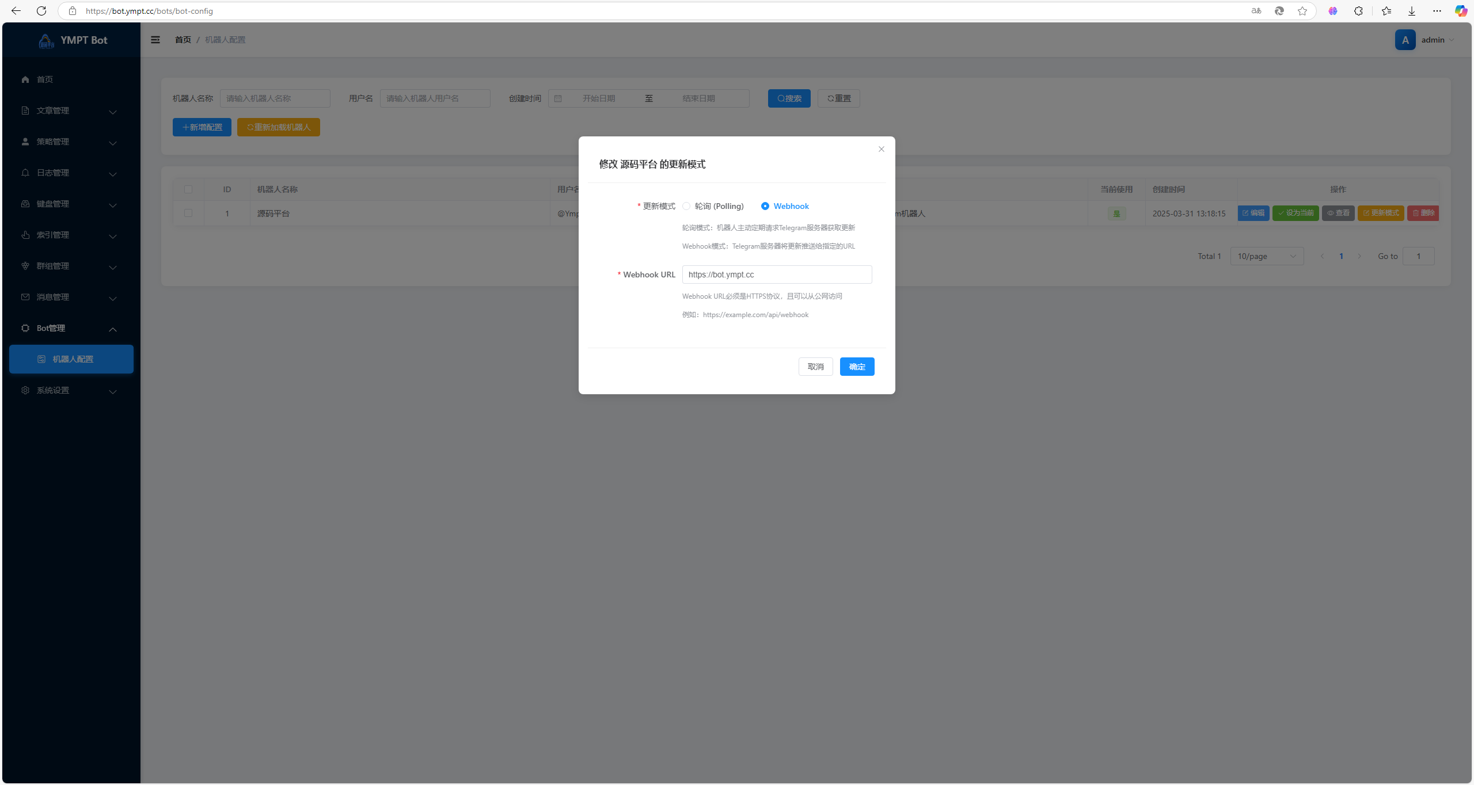
Task: Click the 取消 cancel button
Action: coord(815,367)
